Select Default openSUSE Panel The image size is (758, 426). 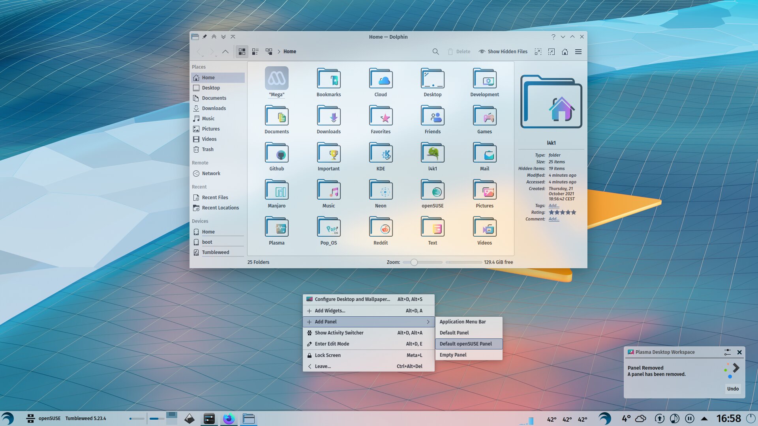tap(469, 344)
